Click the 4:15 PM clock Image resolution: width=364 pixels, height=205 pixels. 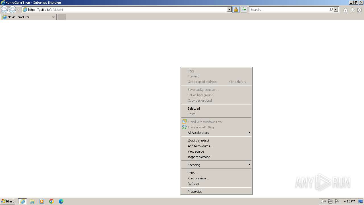pos(349,201)
